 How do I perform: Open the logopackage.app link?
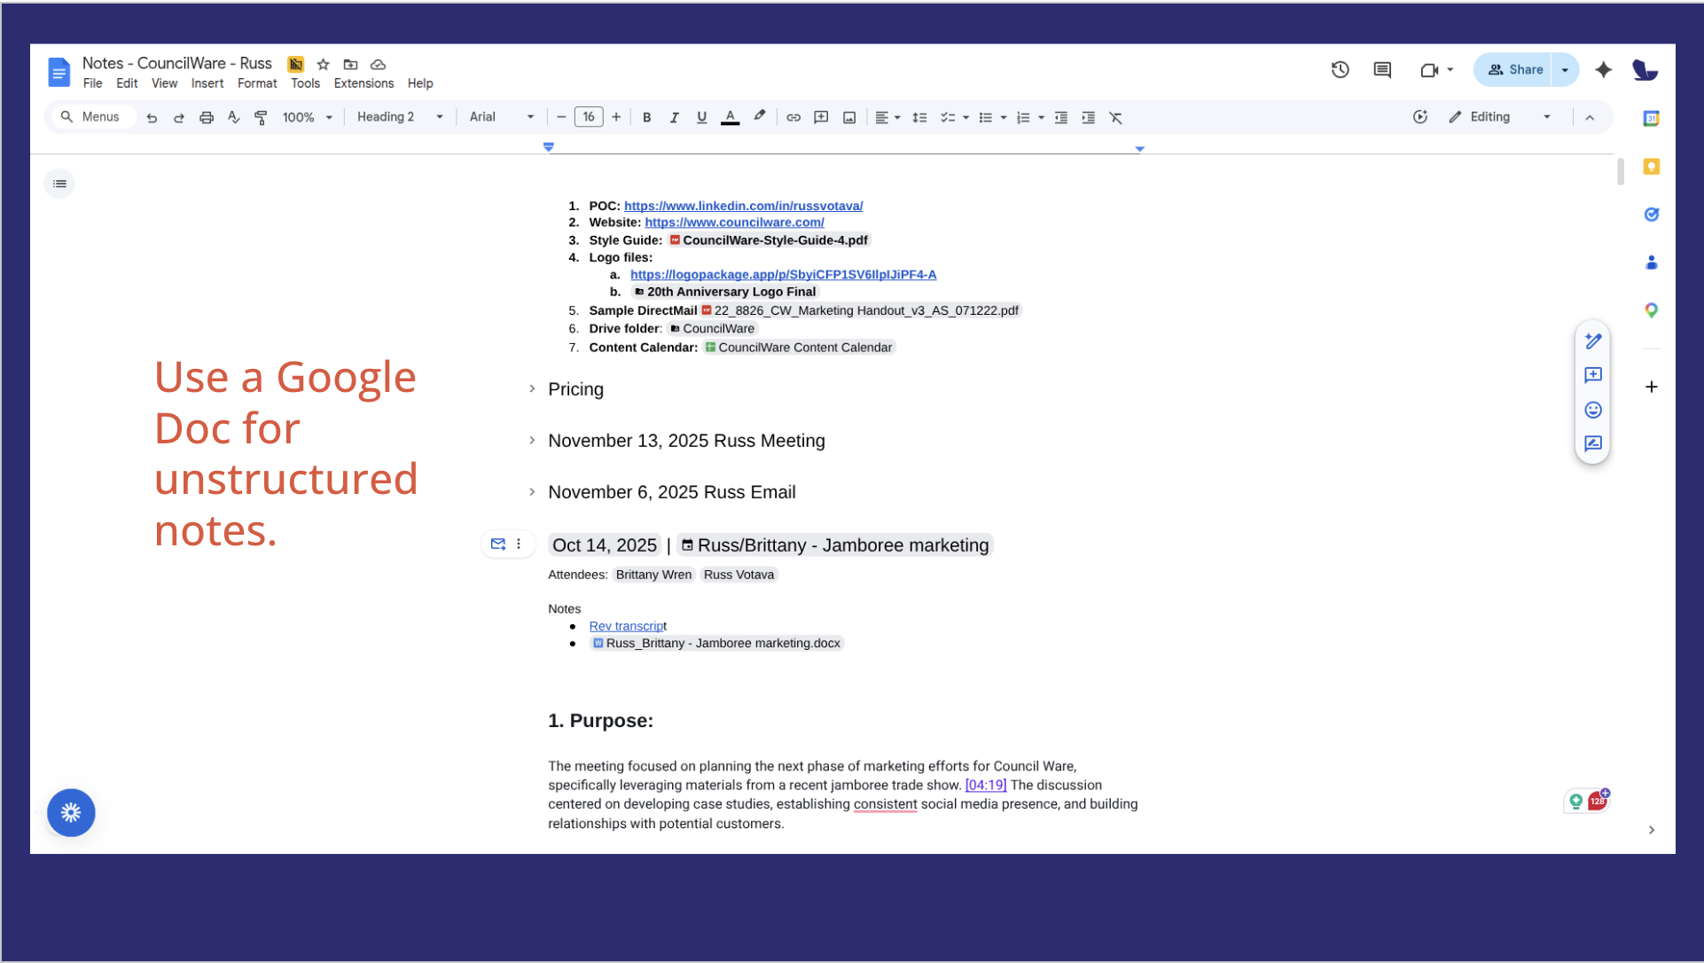coord(783,275)
